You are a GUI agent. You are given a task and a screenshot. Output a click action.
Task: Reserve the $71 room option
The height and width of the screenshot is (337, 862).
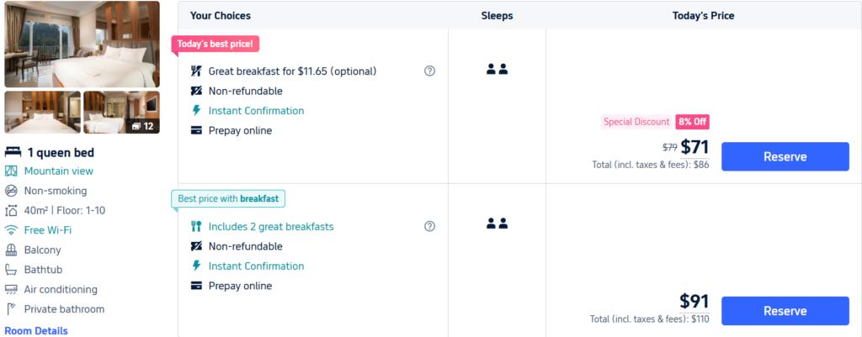click(785, 156)
